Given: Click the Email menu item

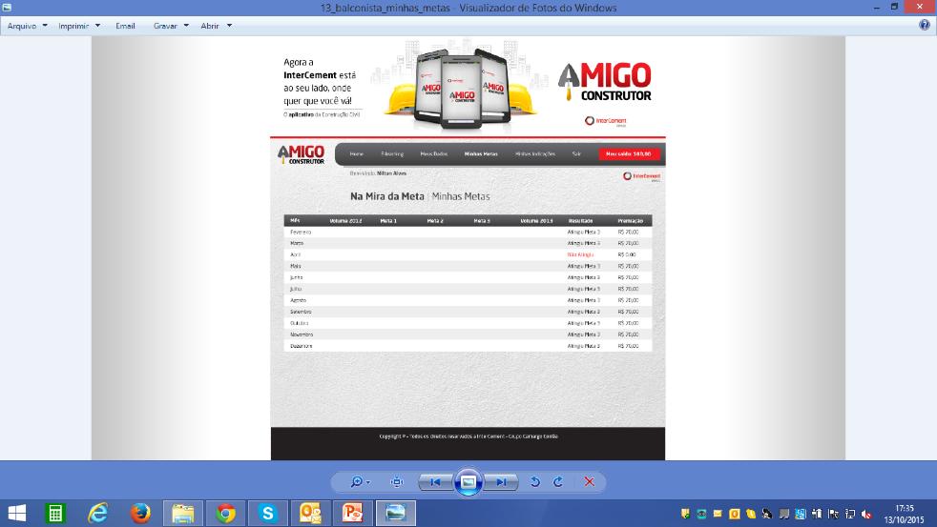Looking at the screenshot, I should click(126, 26).
